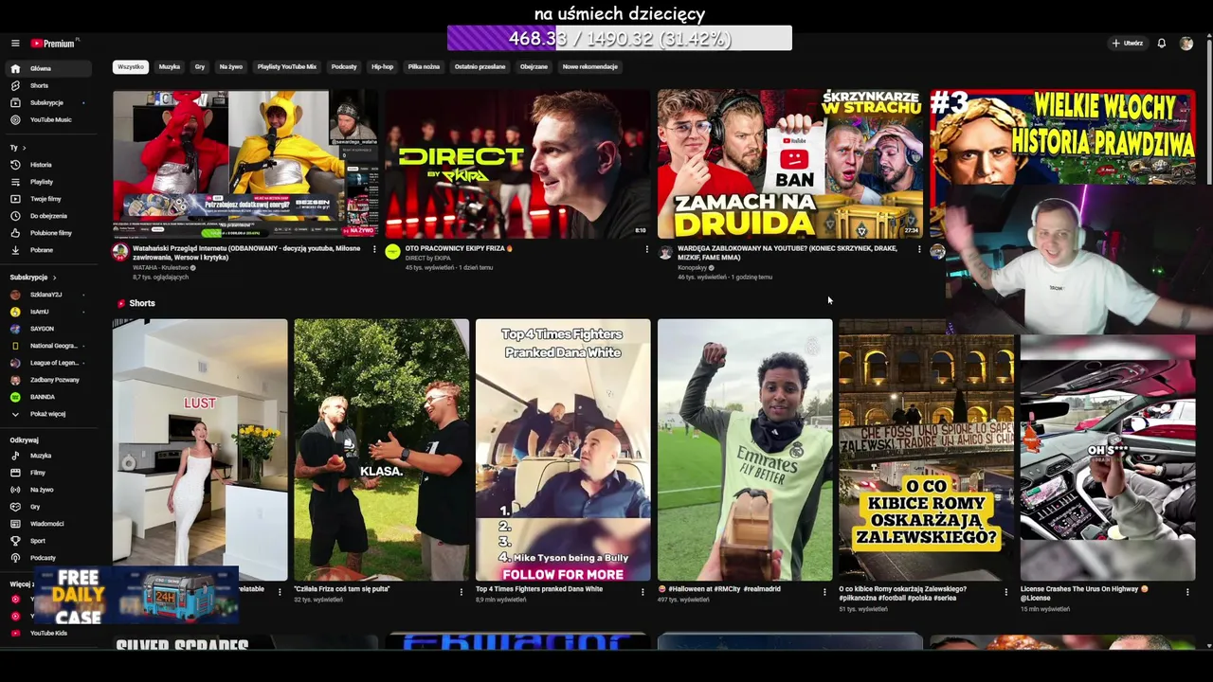This screenshot has width=1213, height=682.
Task: Go to Główna home in sidebar
Action: point(47,68)
